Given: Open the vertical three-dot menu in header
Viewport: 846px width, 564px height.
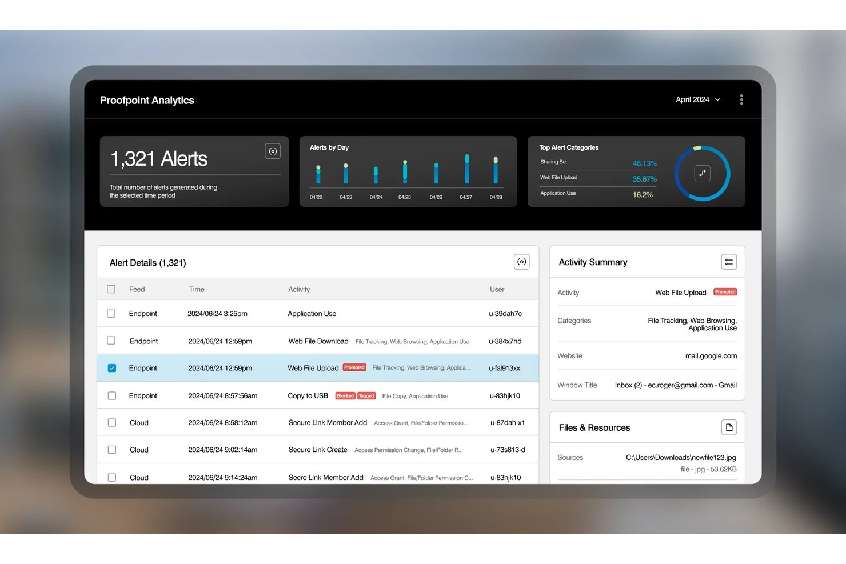Looking at the screenshot, I should click(741, 99).
